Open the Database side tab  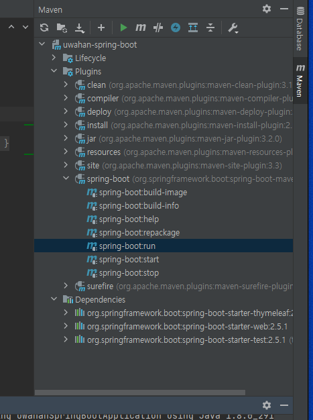300,28
